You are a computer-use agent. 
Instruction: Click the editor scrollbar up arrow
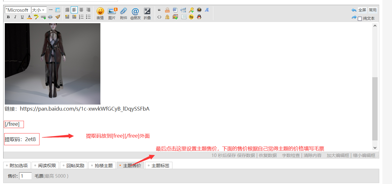(x=375, y=26)
